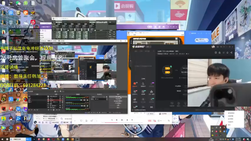
Task: Skip to previous track in music player
Action: (x=116, y=120)
